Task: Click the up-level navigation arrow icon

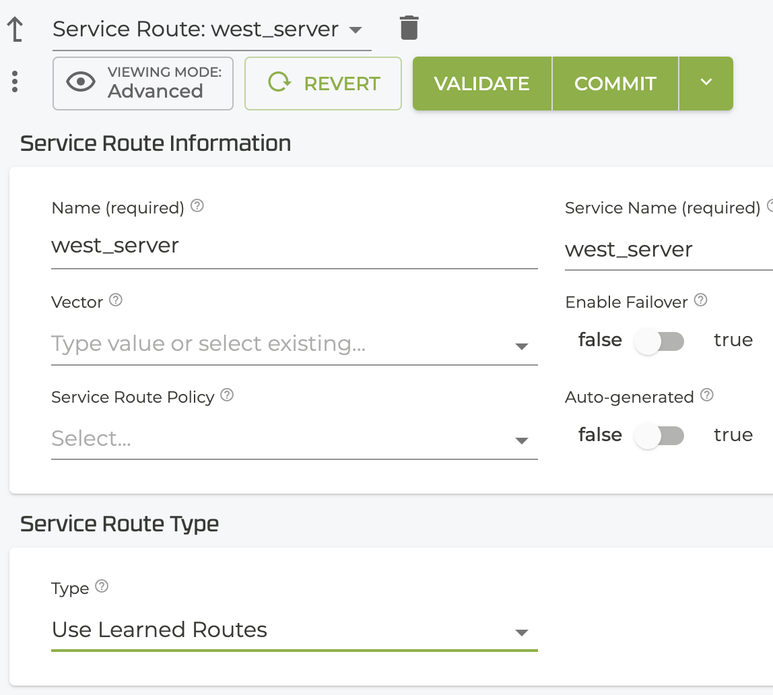Action: (x=15, y=30)
